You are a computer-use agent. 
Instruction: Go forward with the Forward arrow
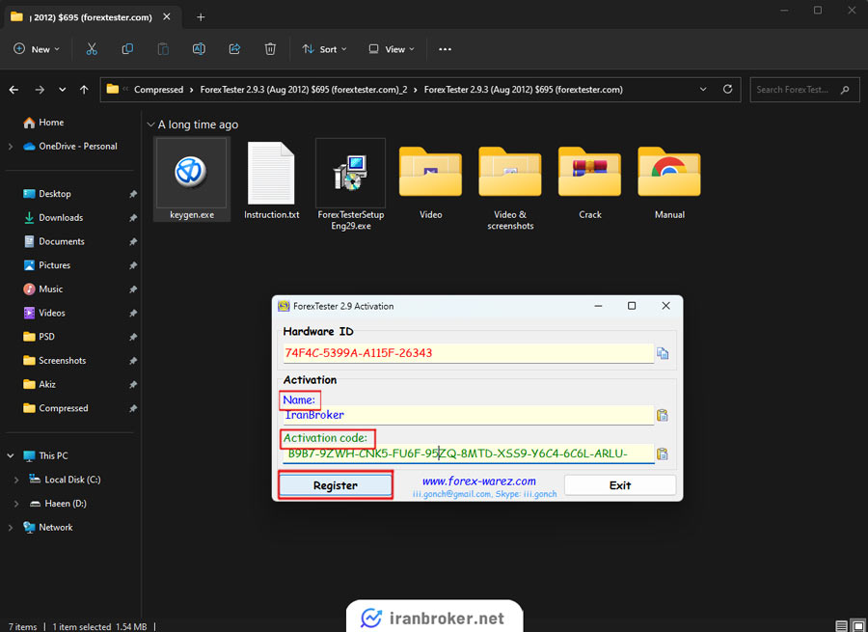coord(40,89)
